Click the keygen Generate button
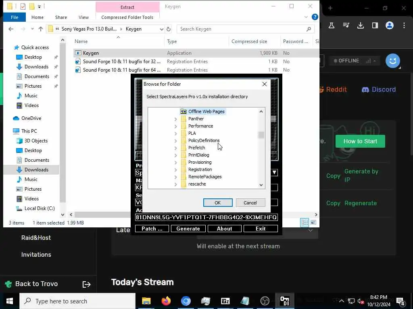 point(188,229)
